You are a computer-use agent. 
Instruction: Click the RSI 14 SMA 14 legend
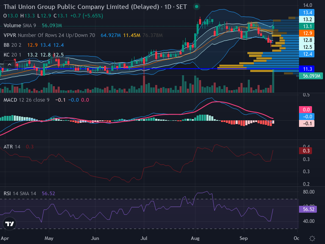pyautogui.click(x=19, y=194)
